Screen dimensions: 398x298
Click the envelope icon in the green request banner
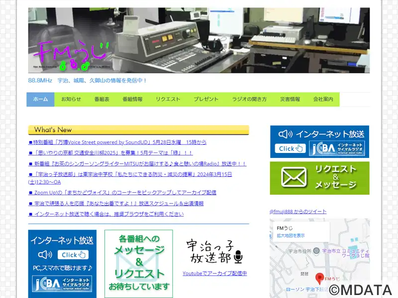pos(294,177)
